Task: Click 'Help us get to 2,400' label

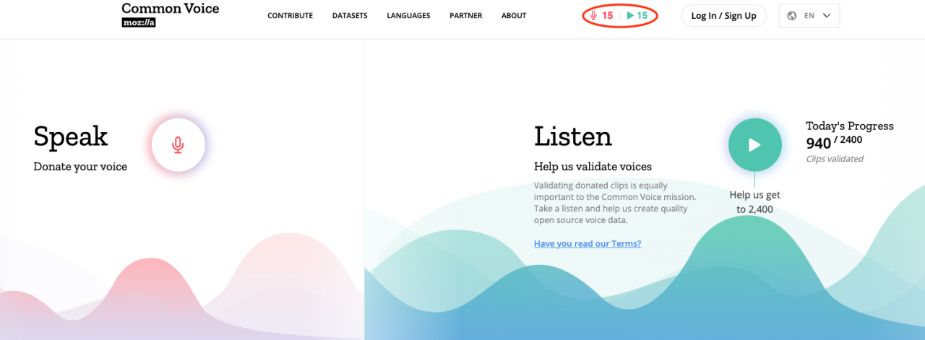Action: (x=754, y=202)
